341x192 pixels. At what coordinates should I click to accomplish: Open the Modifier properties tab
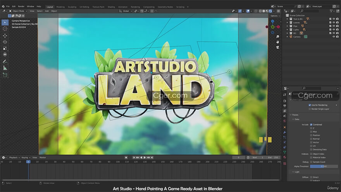[x=285, y=132]
